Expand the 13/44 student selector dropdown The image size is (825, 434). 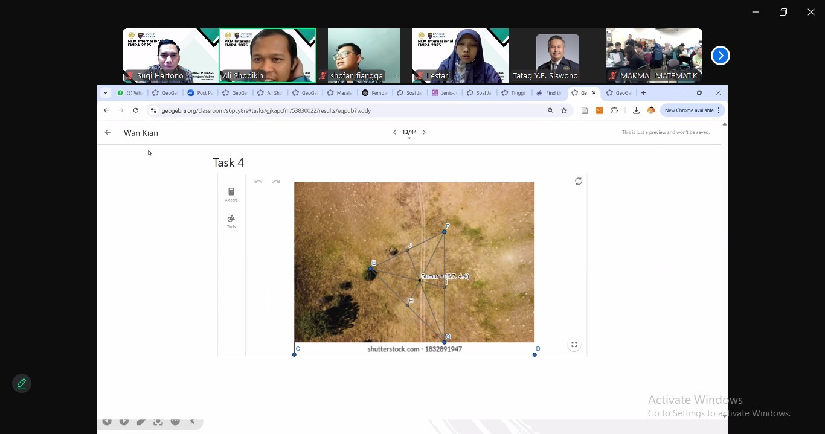click(x=409, y=138)
